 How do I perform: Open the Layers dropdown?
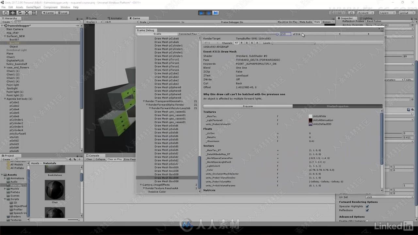pos(387,13)
